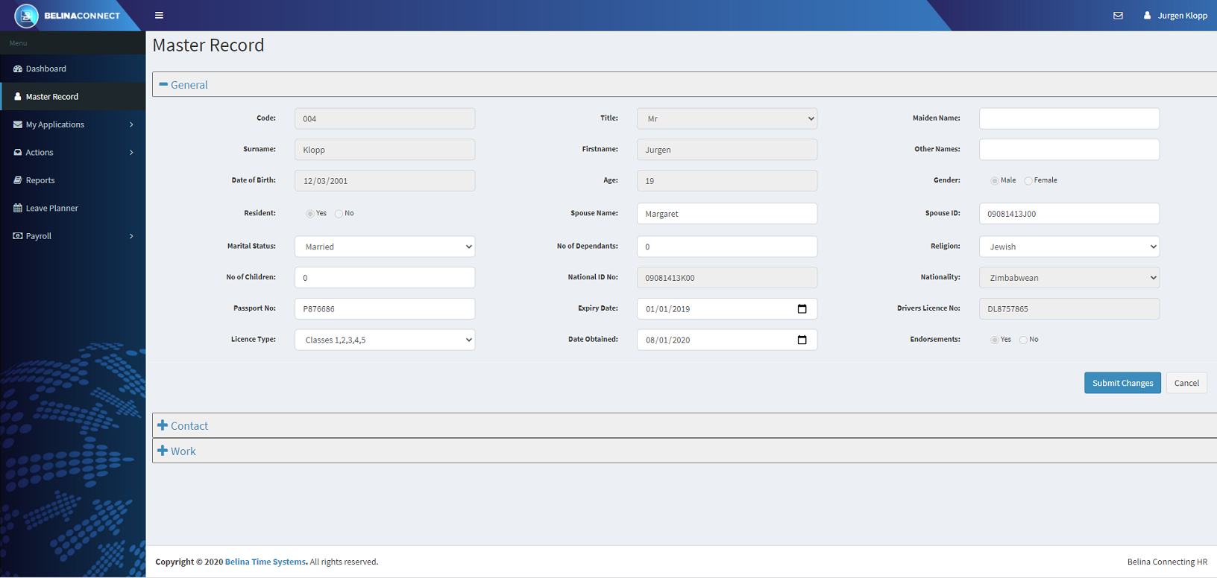Screen dimensions: 1217x578
Task: Select Resident No radio button
Action: (339, 214)
